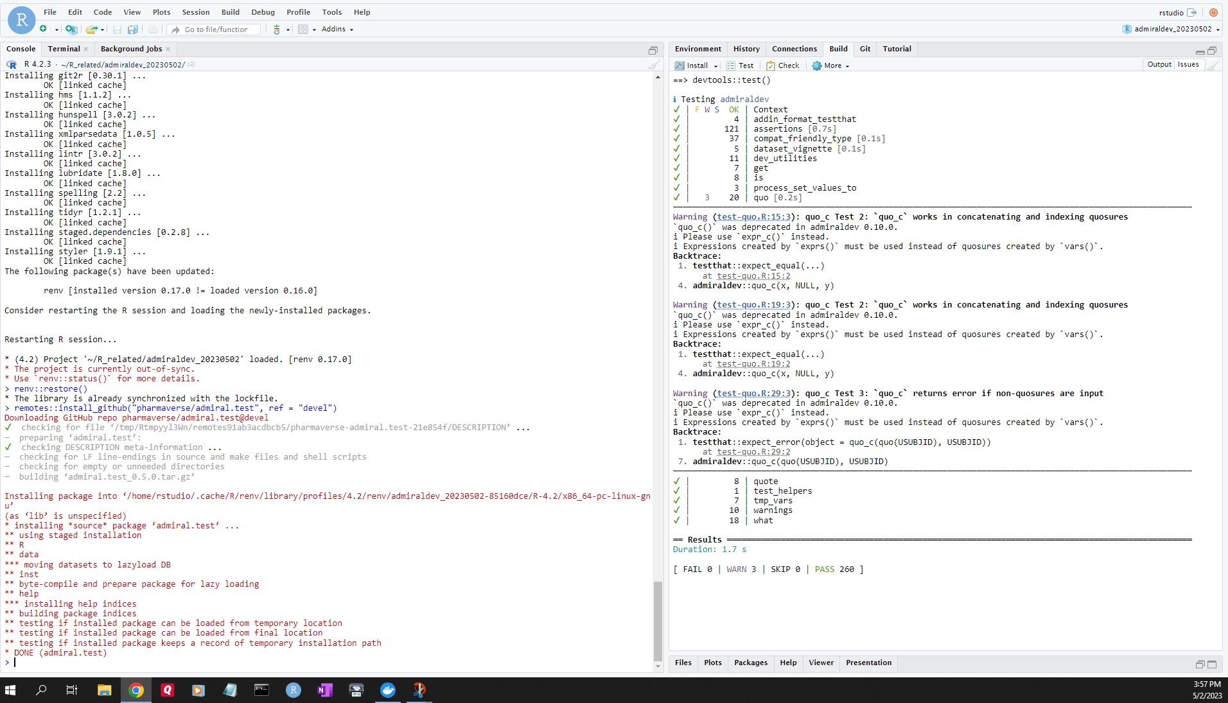This screenshot has width=1228, height=703.
Task: Expand the More build options menu
Action: [x=830, y=65]
